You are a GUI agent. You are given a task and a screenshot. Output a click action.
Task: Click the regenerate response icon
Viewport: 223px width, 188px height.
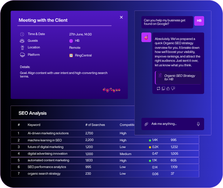coord(159,88)
